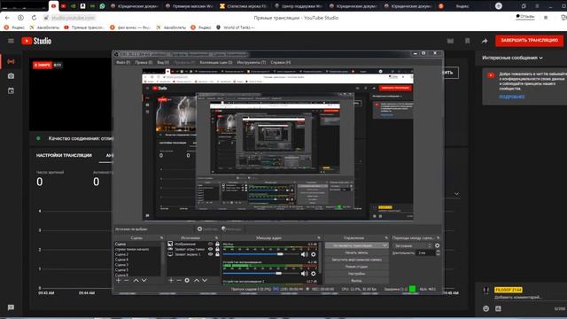This screenshot has height=319, width=567.
Task: Open transition properties gear next to Затухание
Action: (437, 245)
